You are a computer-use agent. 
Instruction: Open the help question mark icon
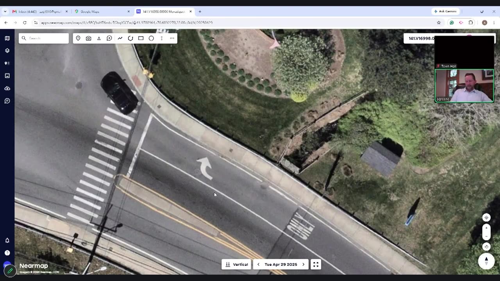[7, 253]
